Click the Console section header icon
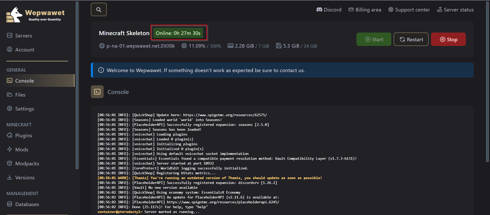Viewport: 490px width, 215px height. point(97,92)
